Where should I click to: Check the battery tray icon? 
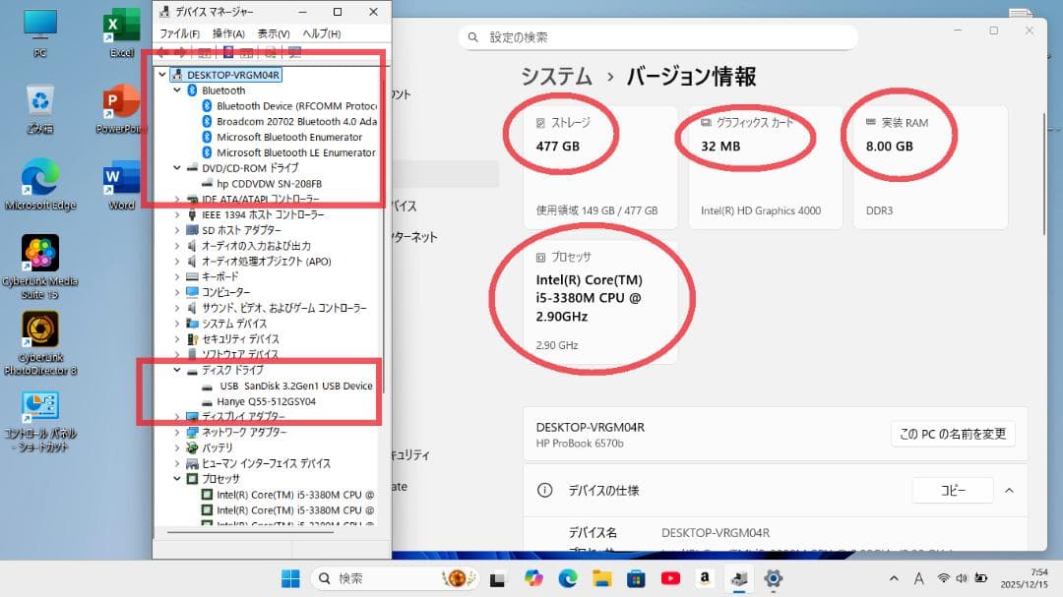pyautogui.click(x=981, y=578)
